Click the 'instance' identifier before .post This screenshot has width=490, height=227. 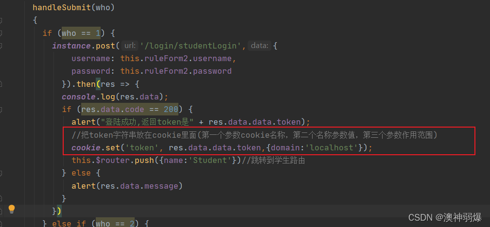coord(71,46)
